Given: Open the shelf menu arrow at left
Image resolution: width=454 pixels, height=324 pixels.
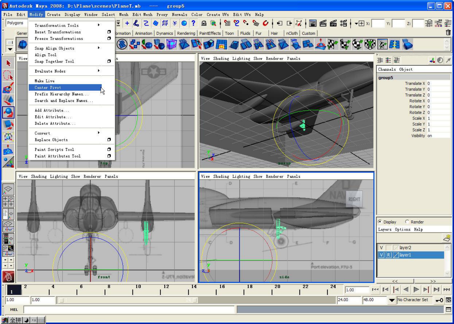Looking at the screenshot, I should [10, 49].
